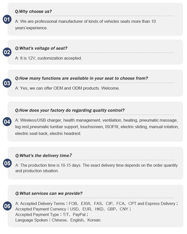This screenshot has height=234, width=187.
Task: Click the quality control question heading
Action: [x=70, y=110]
